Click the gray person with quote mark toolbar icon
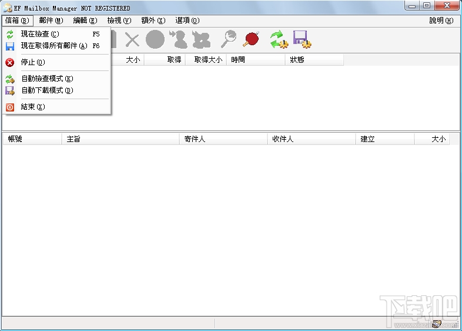Image resolution: width=462 pixels, height=331 pixels. tap(179, 39)
